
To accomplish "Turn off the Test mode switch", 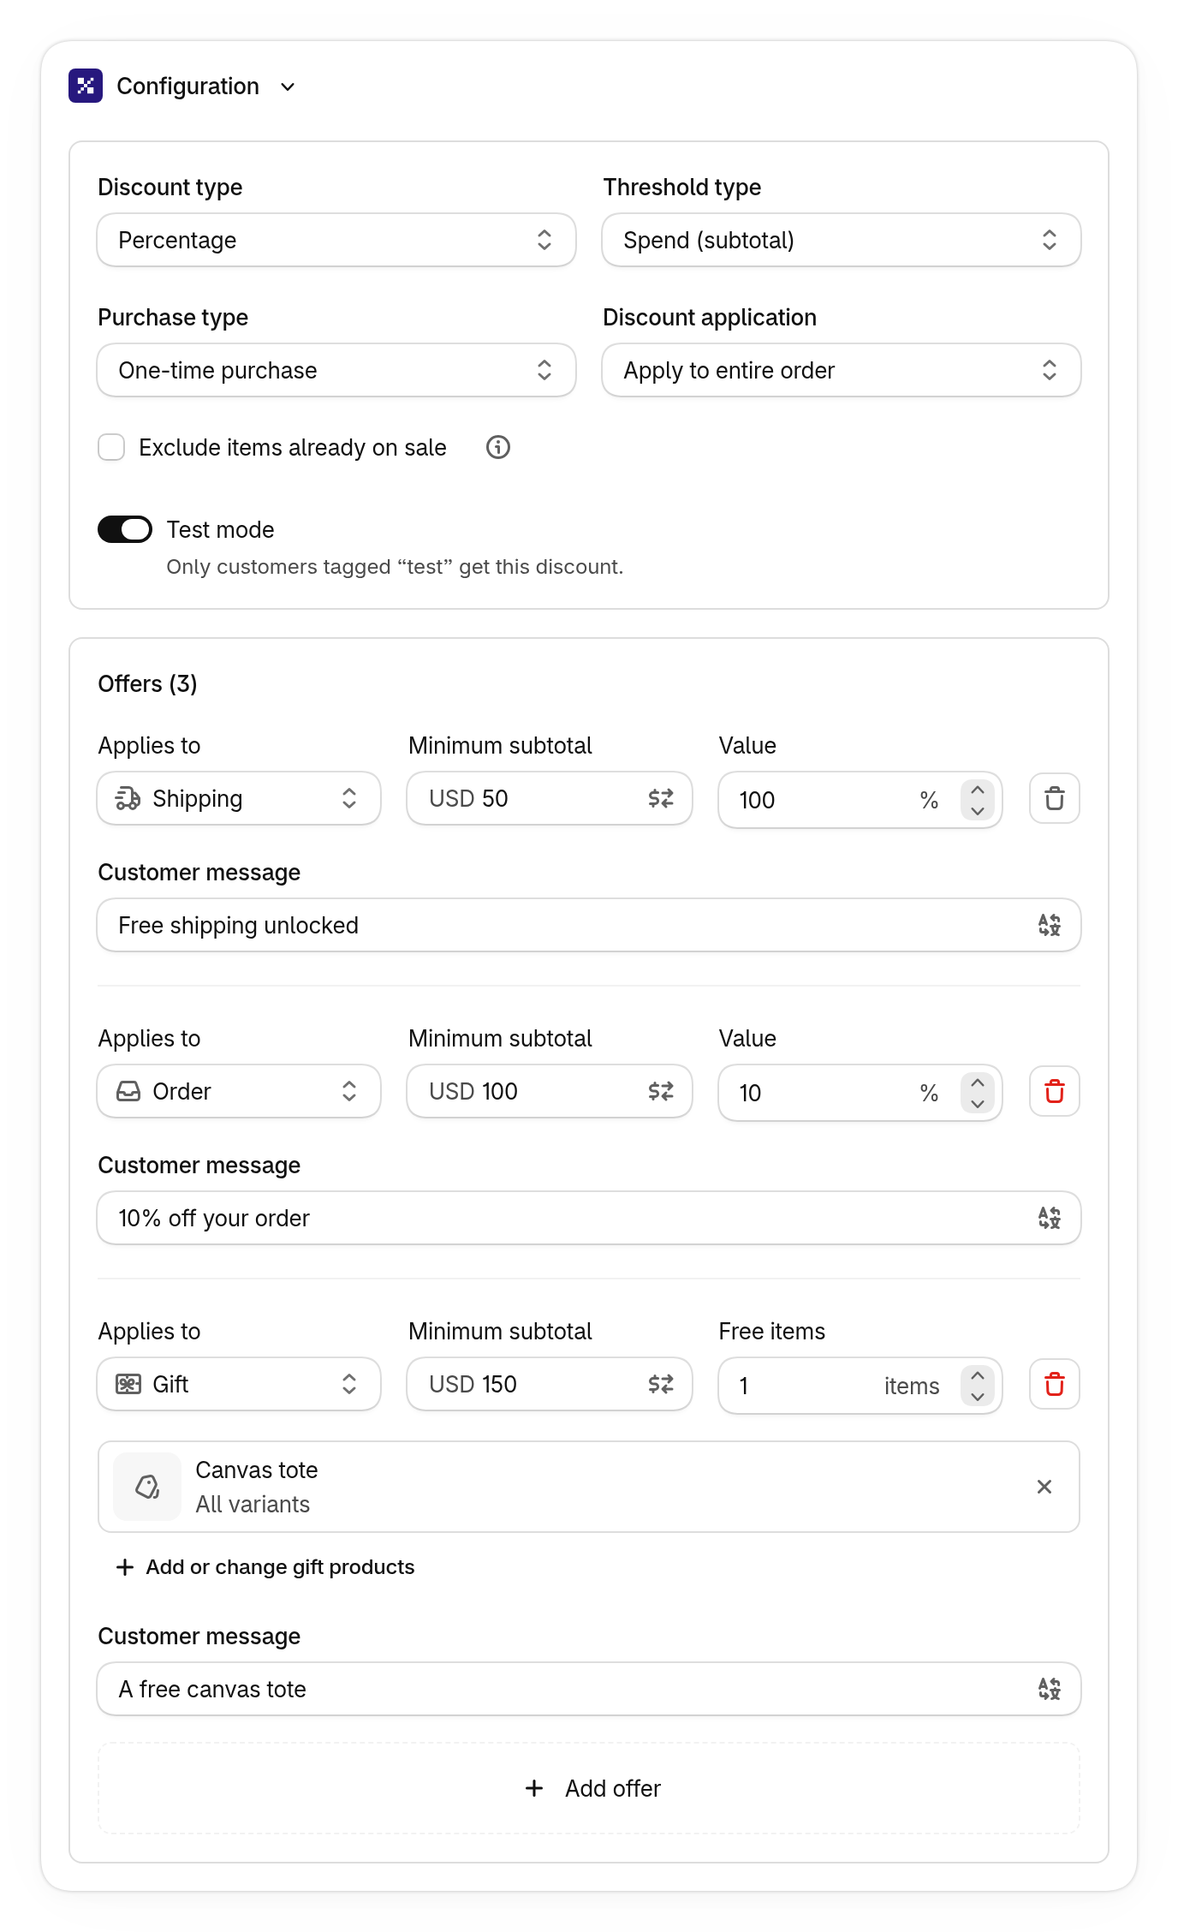I will pos(125,529).
